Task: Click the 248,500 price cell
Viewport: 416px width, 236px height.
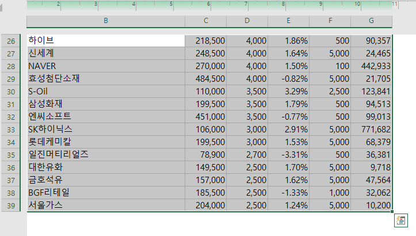Action: coord(205,54)
